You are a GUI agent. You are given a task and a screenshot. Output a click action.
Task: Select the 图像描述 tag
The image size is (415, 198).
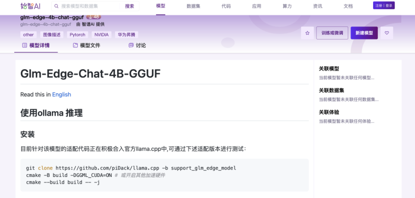click(51, 35)
